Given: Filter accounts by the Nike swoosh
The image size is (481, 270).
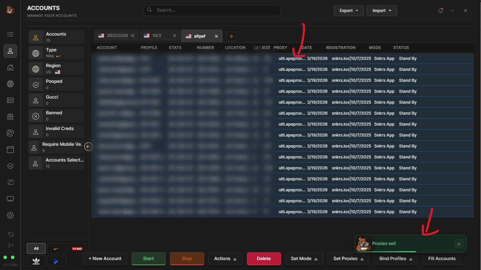Looking at the screenshot, I should 57,248.
